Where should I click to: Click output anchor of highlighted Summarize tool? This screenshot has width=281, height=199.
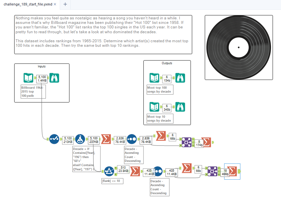(x=239, y=171)
